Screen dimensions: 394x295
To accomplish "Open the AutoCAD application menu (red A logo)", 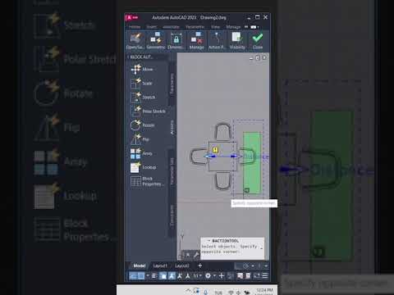I will click(x=129, y=18).
